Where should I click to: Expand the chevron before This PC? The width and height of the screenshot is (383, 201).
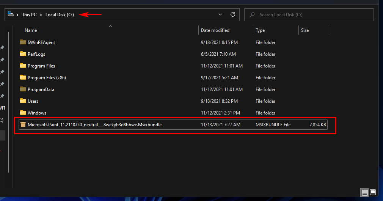coord(17,15)
